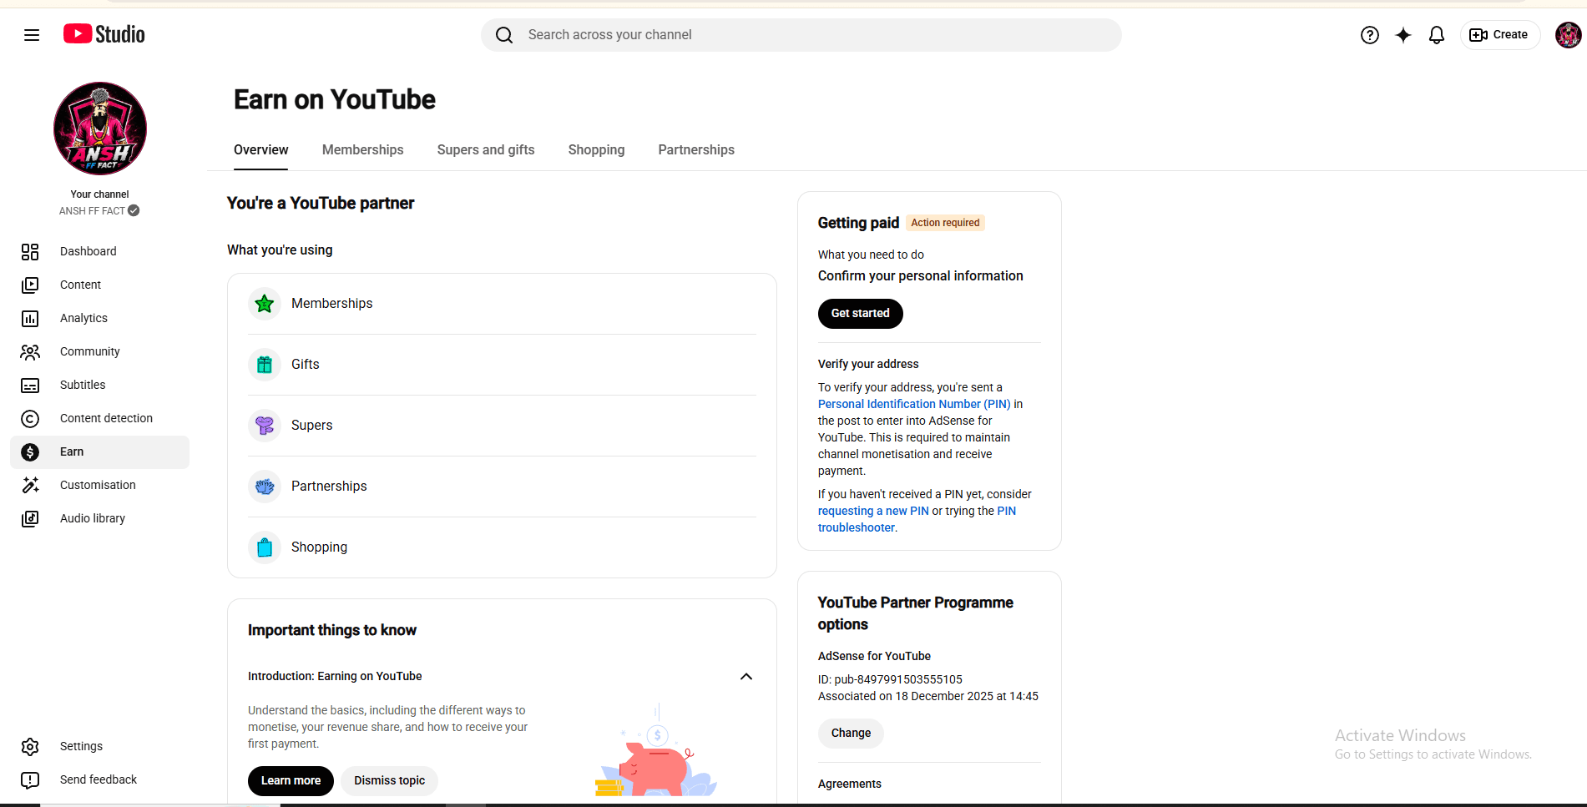Click the Memberships star icon
The image size is (1587, 807).
tap(265, 304)
